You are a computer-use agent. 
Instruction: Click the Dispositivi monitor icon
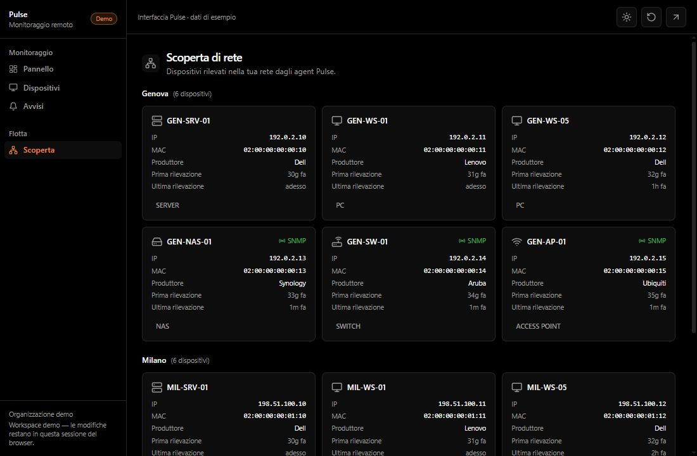13,87
